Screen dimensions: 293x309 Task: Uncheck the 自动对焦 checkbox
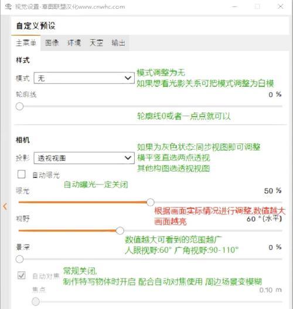pos(21,276)
